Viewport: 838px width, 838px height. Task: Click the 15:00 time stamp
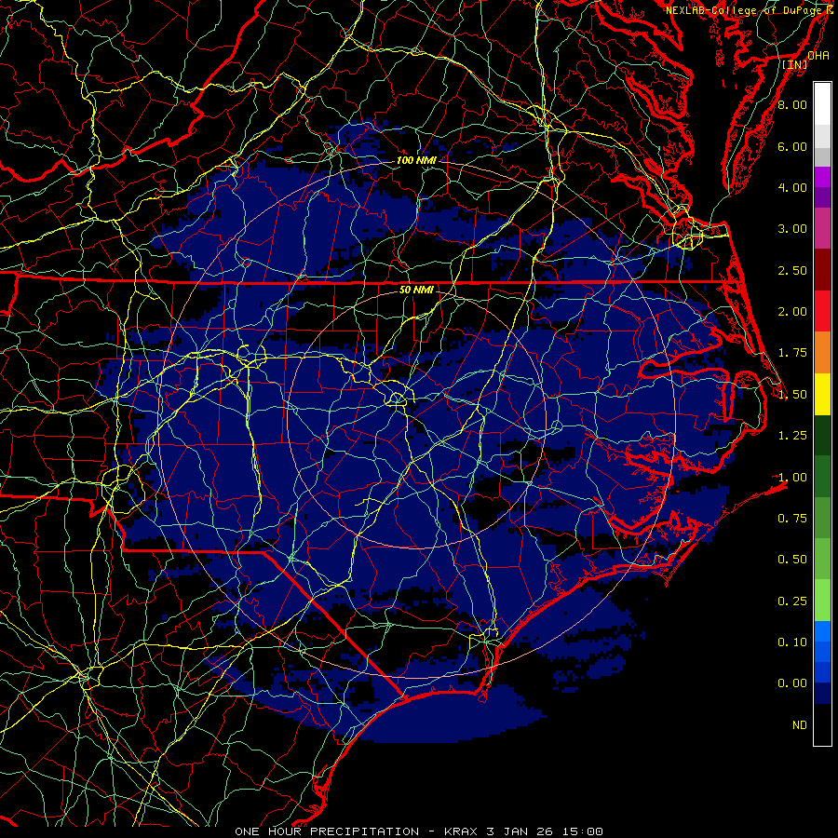click(x=583, y=831)
